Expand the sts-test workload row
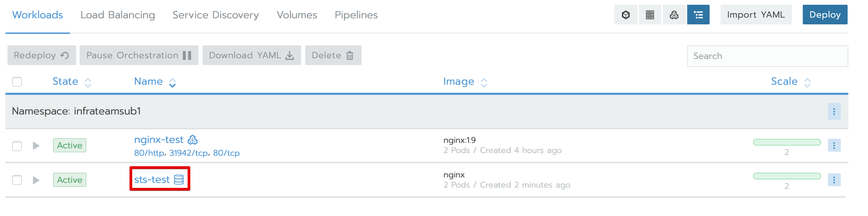The height and width of the screenshot is (216, 868). pos(36,180)
